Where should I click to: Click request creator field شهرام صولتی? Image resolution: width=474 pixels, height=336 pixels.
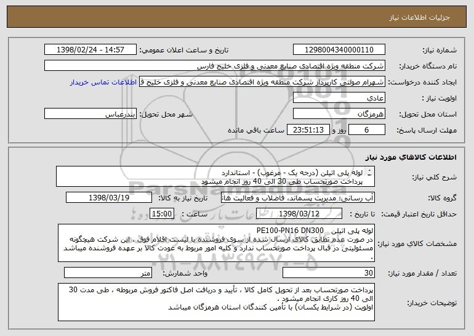[262, 82]
